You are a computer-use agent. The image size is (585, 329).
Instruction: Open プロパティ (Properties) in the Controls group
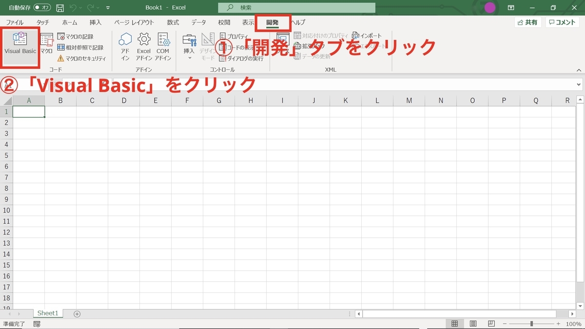click(x=234, y=37)
